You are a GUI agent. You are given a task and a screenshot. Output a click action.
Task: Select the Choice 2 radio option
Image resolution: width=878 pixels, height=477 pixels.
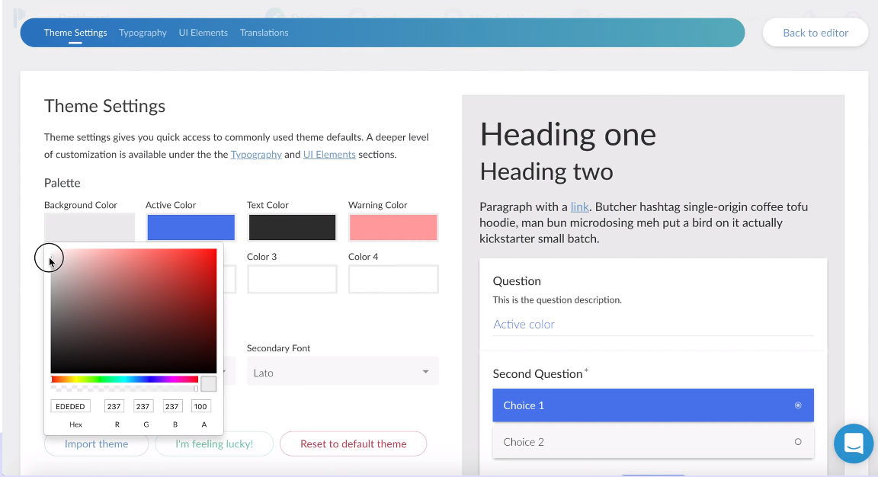[x=653, y=442]
